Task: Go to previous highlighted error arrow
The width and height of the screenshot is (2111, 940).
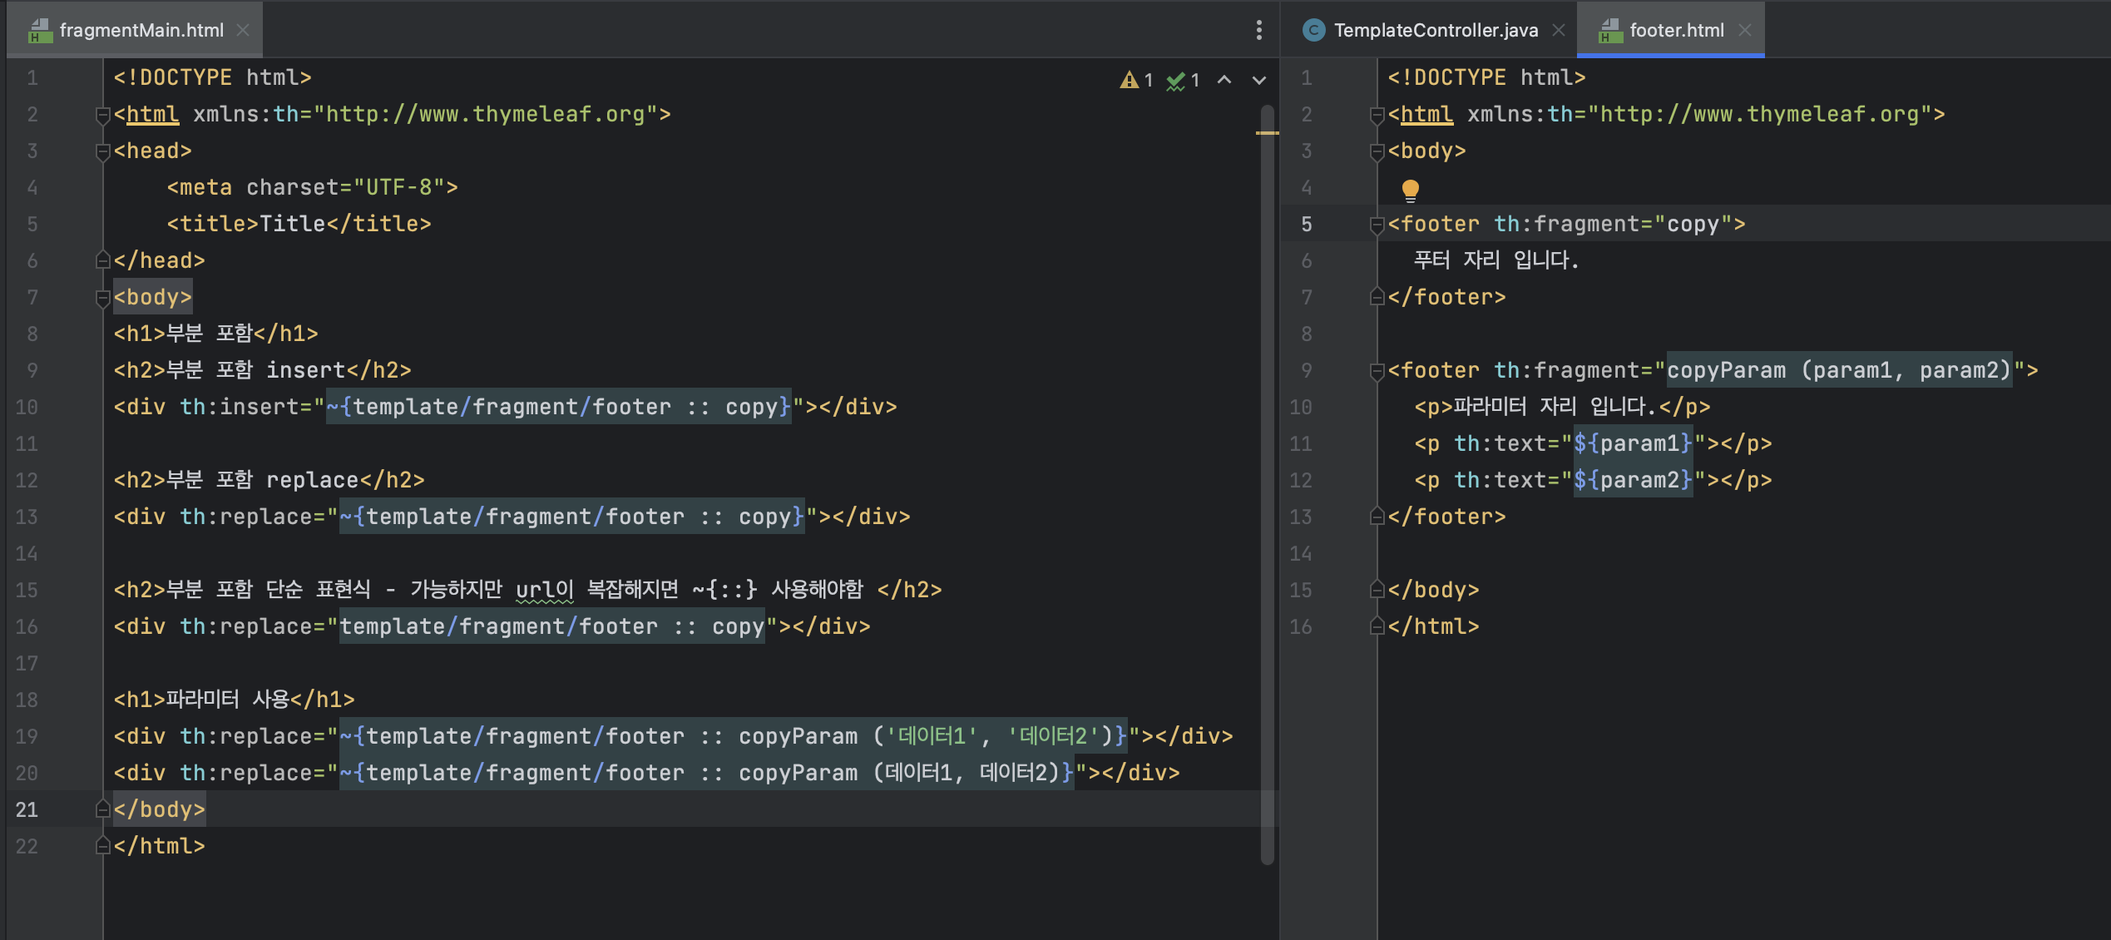Action: pyautogui.click(x=1224, y=80)
